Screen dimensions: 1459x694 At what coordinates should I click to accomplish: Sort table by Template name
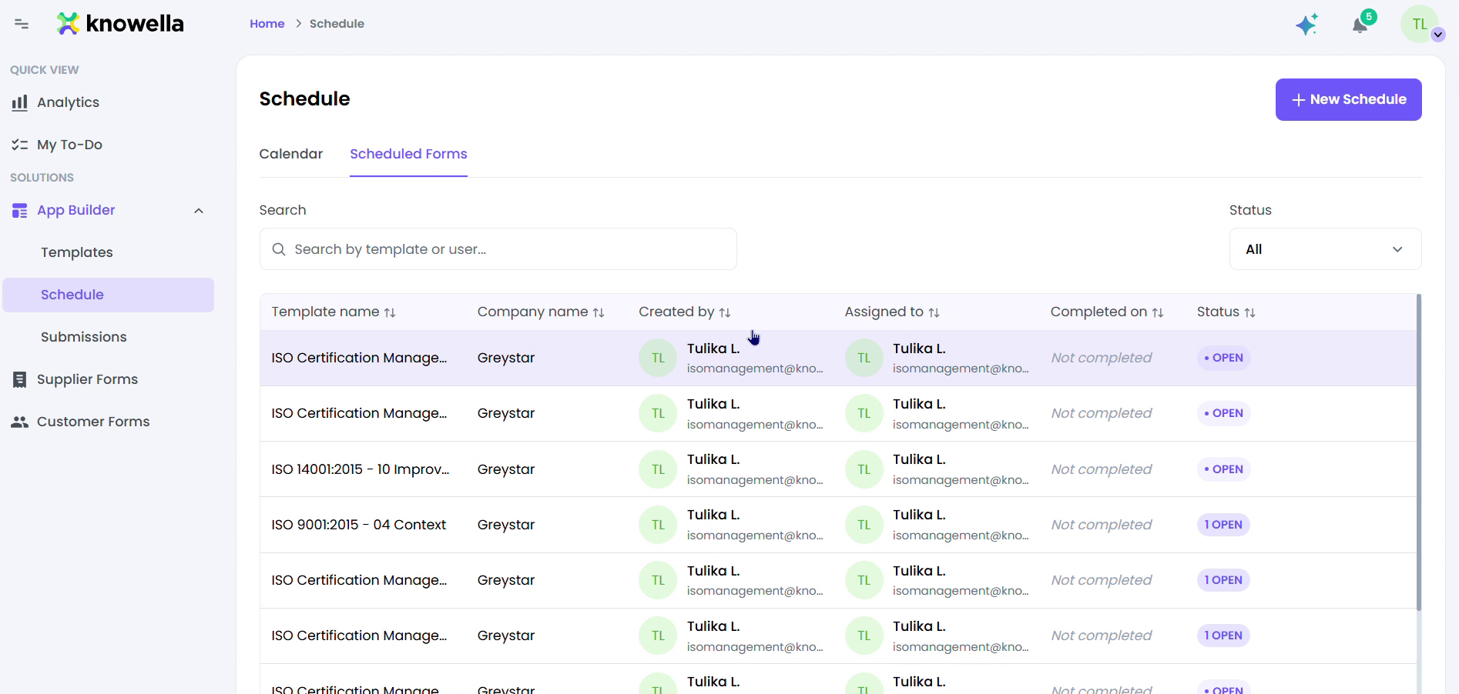(x=334, y=312)
